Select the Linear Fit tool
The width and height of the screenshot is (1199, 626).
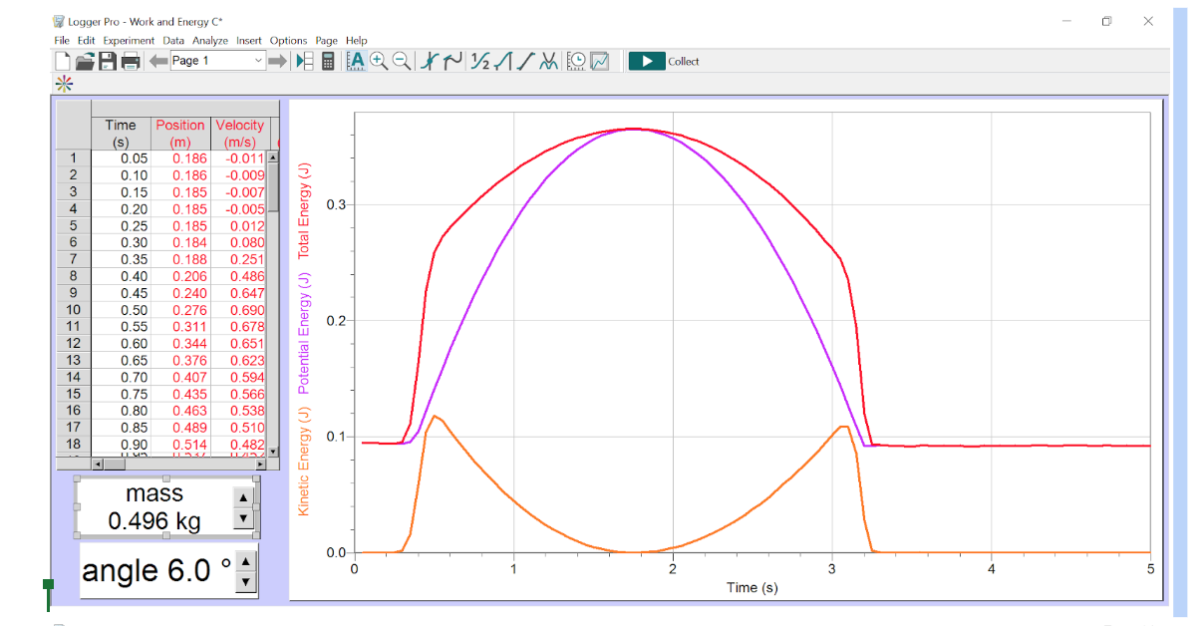[x=525, y=61]
